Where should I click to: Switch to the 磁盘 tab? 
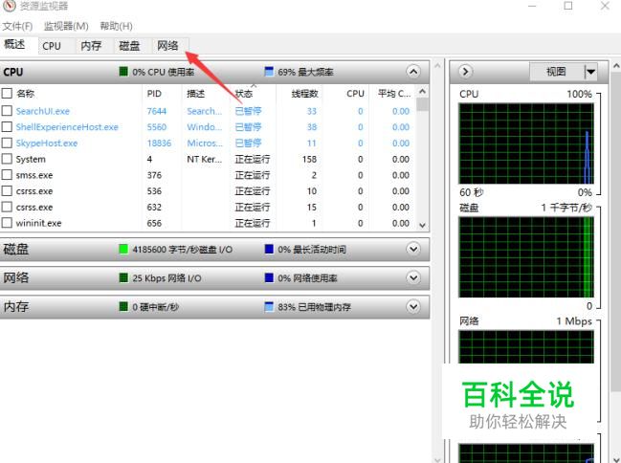click(129, 46)
